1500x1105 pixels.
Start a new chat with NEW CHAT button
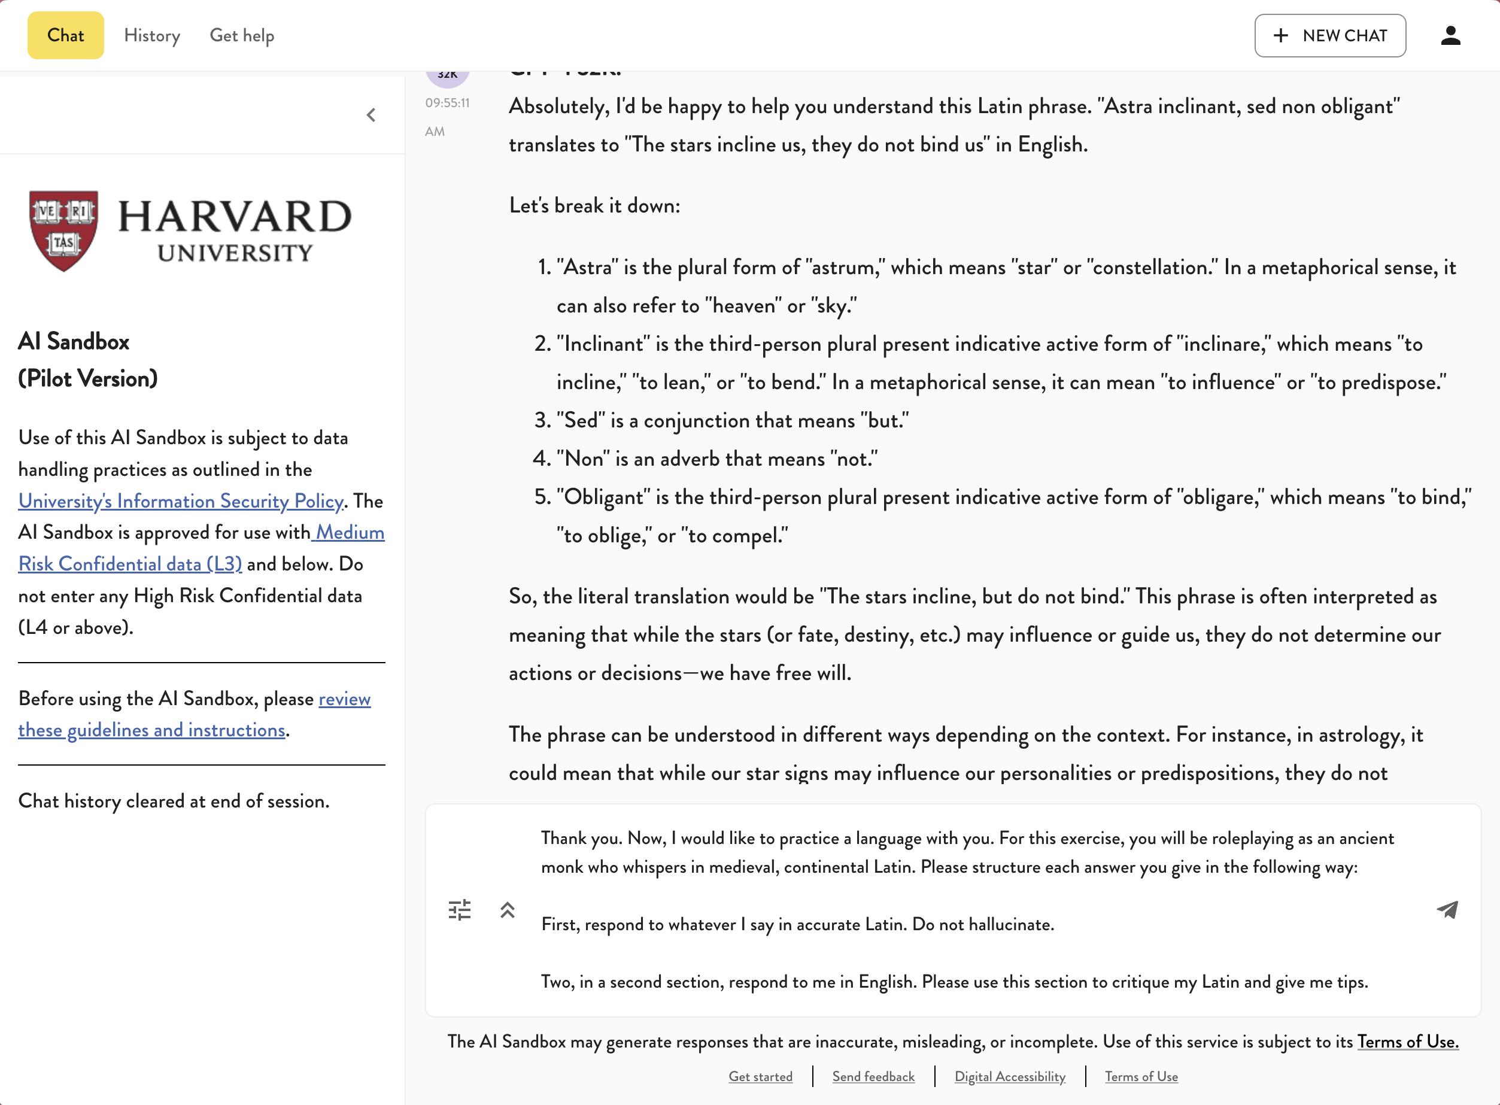(x=1329, y=35)
